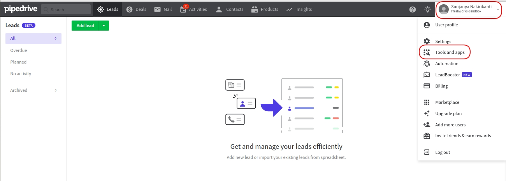
Task: Select Add more users menu item
Action: pyautogui.click(x=462, y=125)
